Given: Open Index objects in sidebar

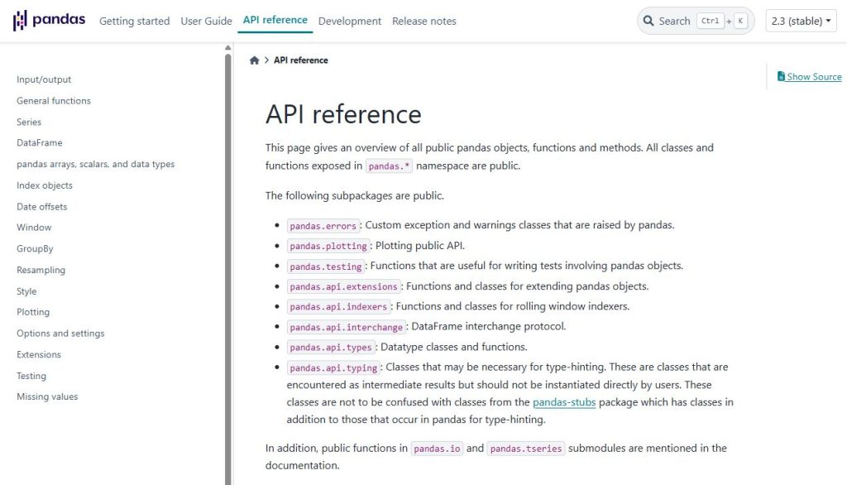Looking at the screenshot, I should tap(45, 185).
